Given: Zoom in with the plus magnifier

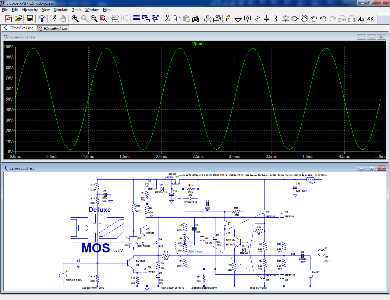Looking at the screenshot, I should tap(75, 19).
